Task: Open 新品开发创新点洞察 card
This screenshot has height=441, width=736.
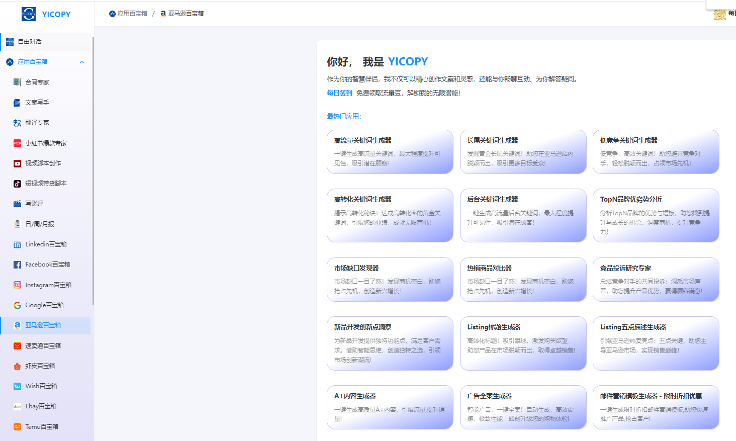Action: (x=390, y=343)
